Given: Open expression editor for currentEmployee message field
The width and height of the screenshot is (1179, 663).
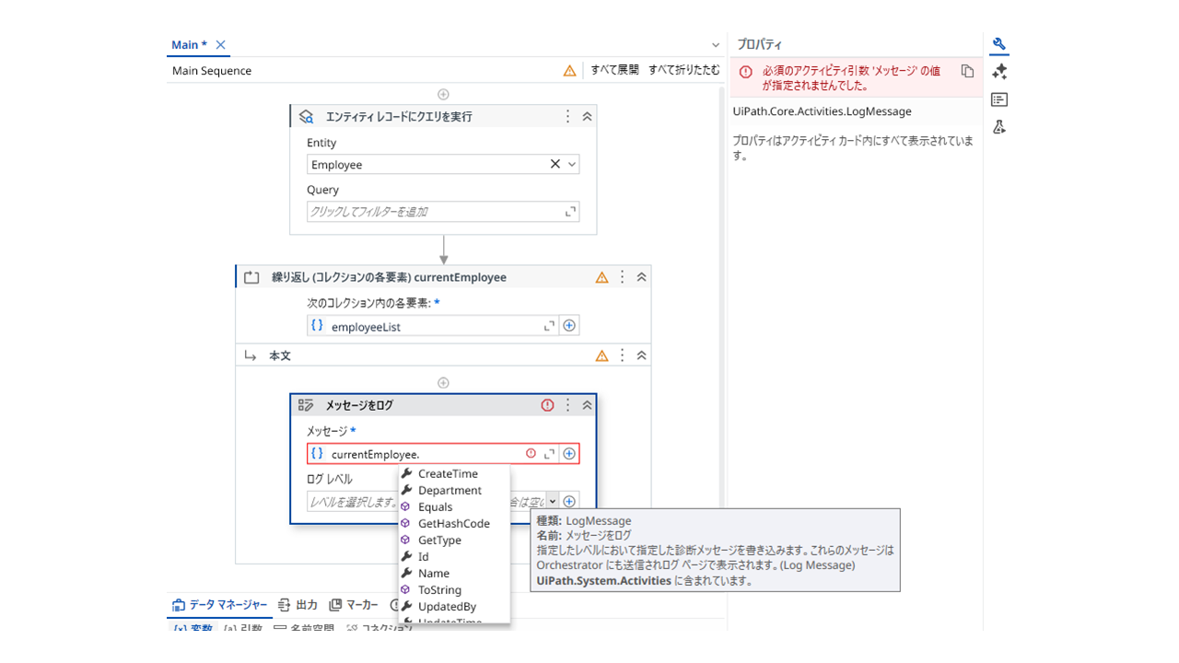Looking at the screenshot, I should pyautogui.click(x=550, y=454).
